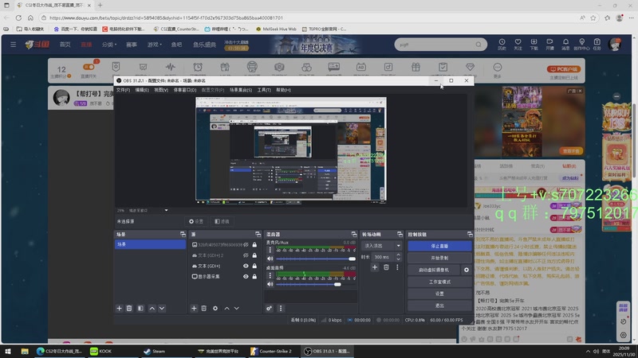
Task: Open the preview scaling dropdown
Action: 166,210
